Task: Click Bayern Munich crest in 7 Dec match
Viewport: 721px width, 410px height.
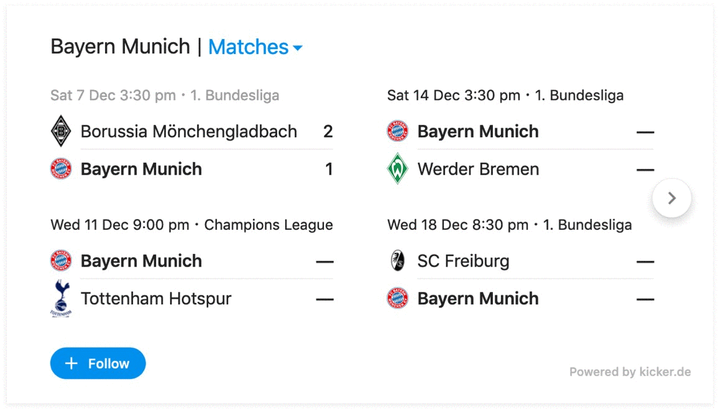Action: (61, 169)
